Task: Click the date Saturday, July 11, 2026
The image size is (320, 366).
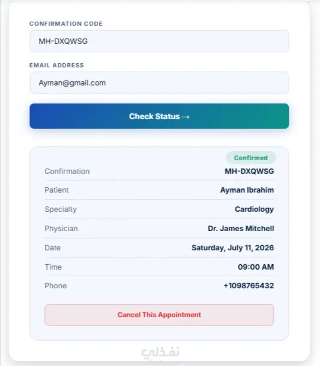Action: coord(233,247)
